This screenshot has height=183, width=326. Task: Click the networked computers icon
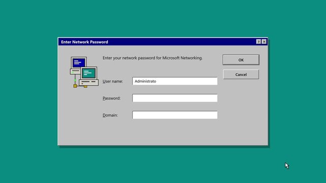click(84, 72)
